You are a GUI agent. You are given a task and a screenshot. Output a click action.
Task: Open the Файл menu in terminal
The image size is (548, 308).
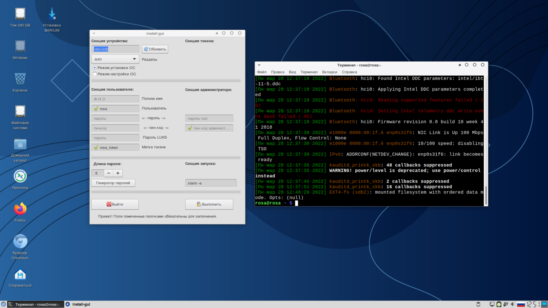tap(262, 72)
